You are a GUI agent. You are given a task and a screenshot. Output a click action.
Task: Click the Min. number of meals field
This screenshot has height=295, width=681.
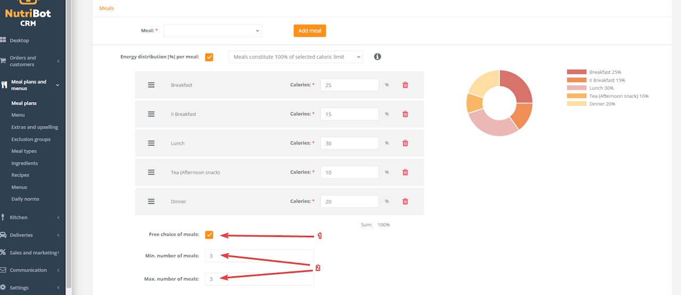(x=259, y=256)
